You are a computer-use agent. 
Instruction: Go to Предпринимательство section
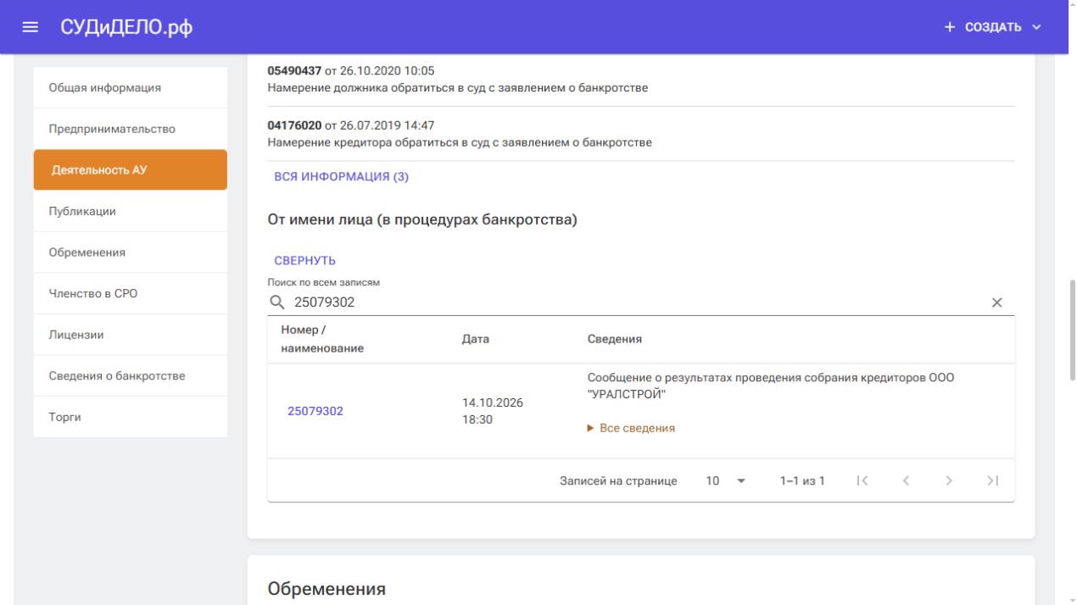pyautogui.click(x=131, y=129)
